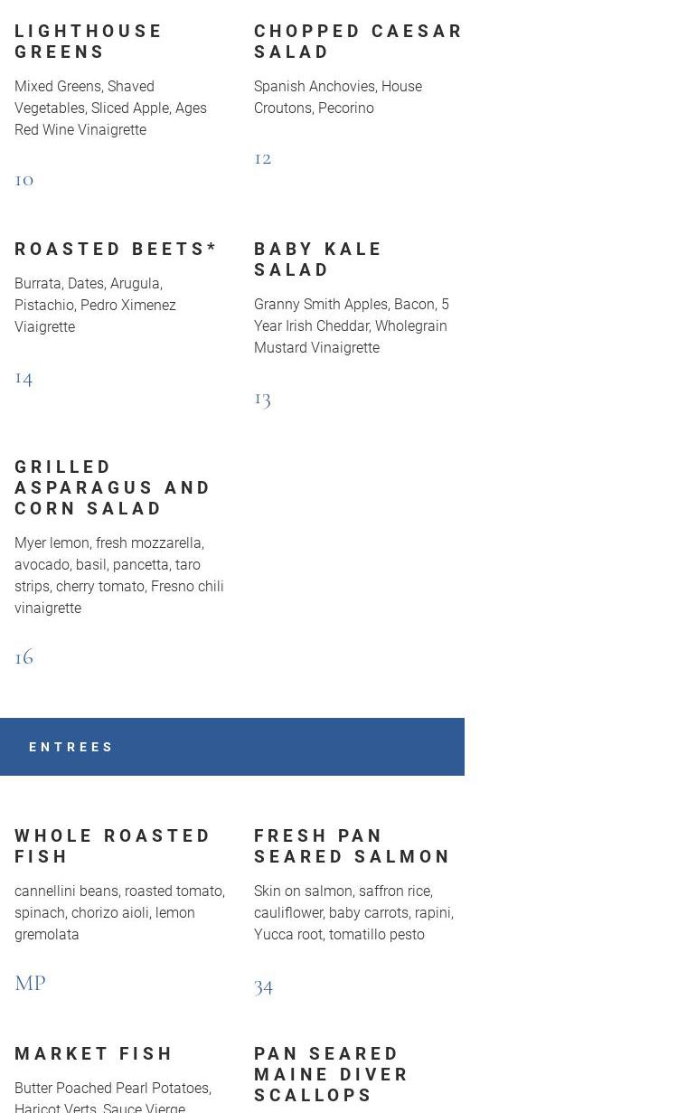Click the price 10 under Lighthouse Greens
The image size is (696, 1113).
24,179
